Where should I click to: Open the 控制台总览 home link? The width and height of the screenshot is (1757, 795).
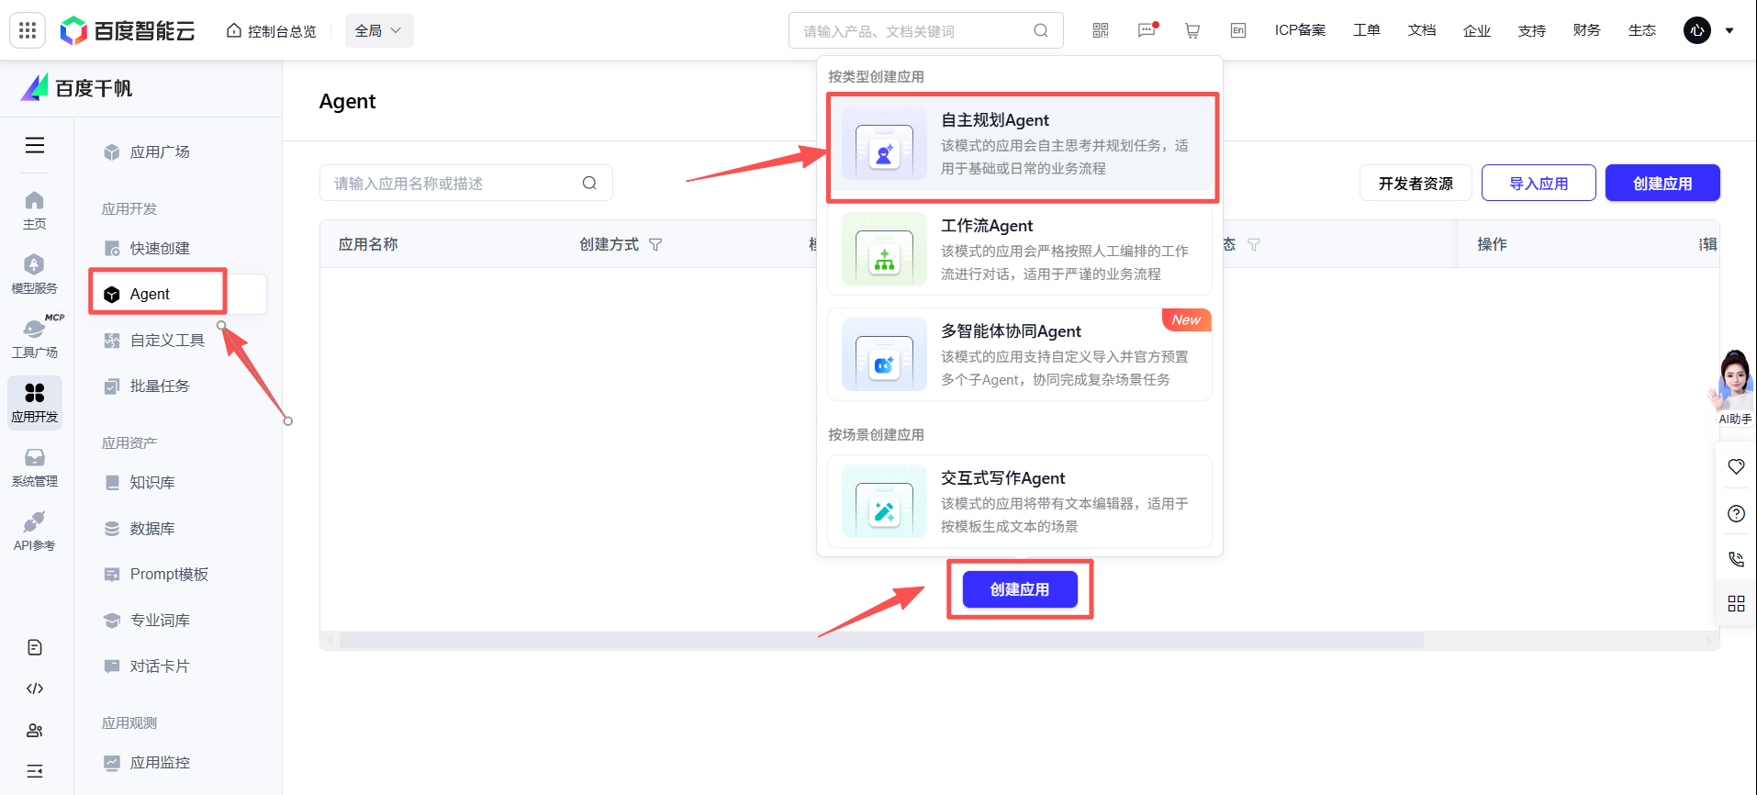point(271,31)
